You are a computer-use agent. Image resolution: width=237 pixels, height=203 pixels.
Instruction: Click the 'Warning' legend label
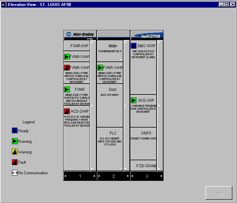(x=25, y=152)
